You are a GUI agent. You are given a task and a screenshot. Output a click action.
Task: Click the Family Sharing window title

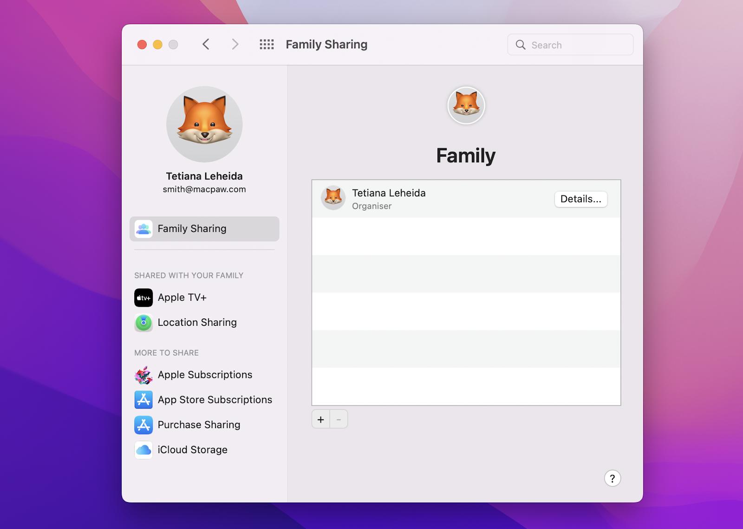click(326, 45)
